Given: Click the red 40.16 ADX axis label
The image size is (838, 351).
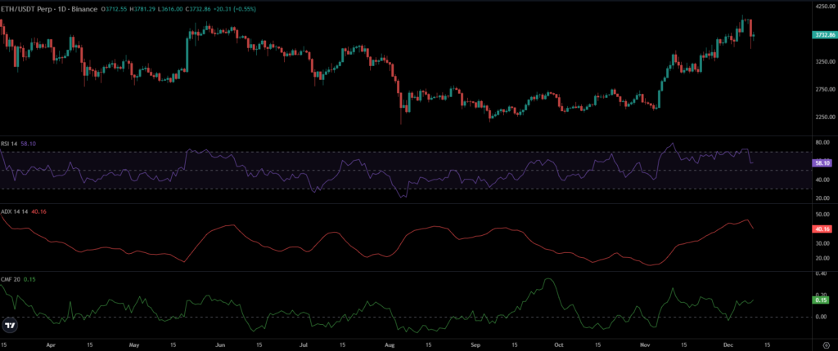Looking at the screenshot, I should pos(822,229).
